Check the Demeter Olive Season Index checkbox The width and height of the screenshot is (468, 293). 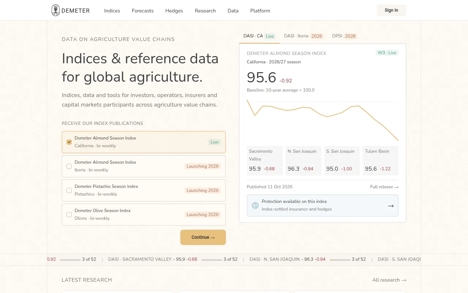click(69, 215)
